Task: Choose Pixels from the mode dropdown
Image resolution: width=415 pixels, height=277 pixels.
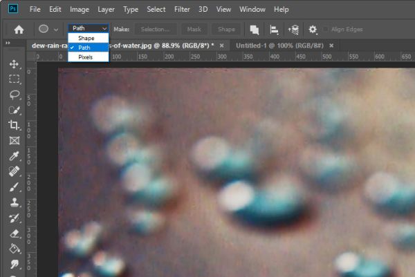Action: tap(89, 57)
